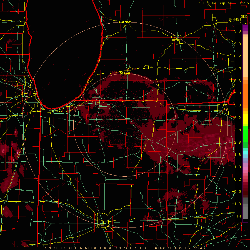Click the [PHAS] units label
The width and height of the screenshot is (250, 250).
[x=235, y=19]
